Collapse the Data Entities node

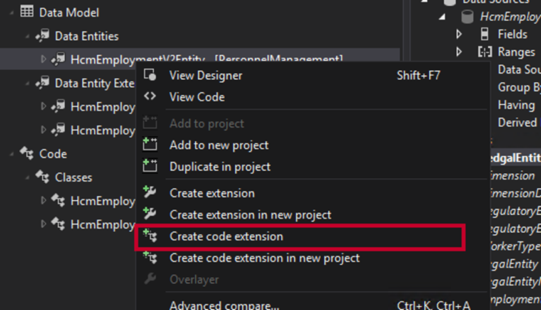28,36
